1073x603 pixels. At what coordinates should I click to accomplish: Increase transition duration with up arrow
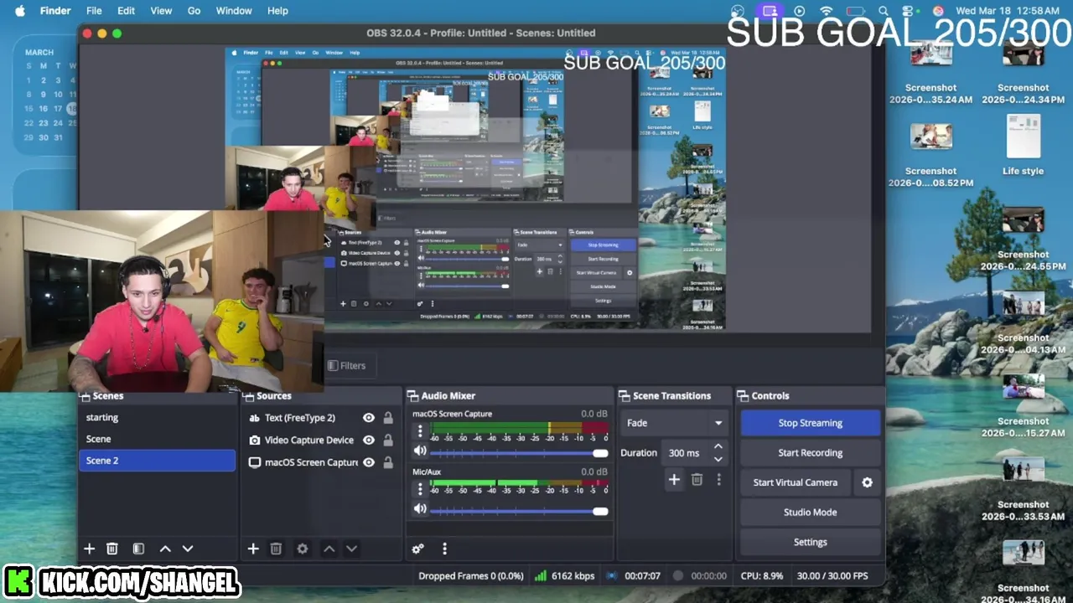point(718,447)
